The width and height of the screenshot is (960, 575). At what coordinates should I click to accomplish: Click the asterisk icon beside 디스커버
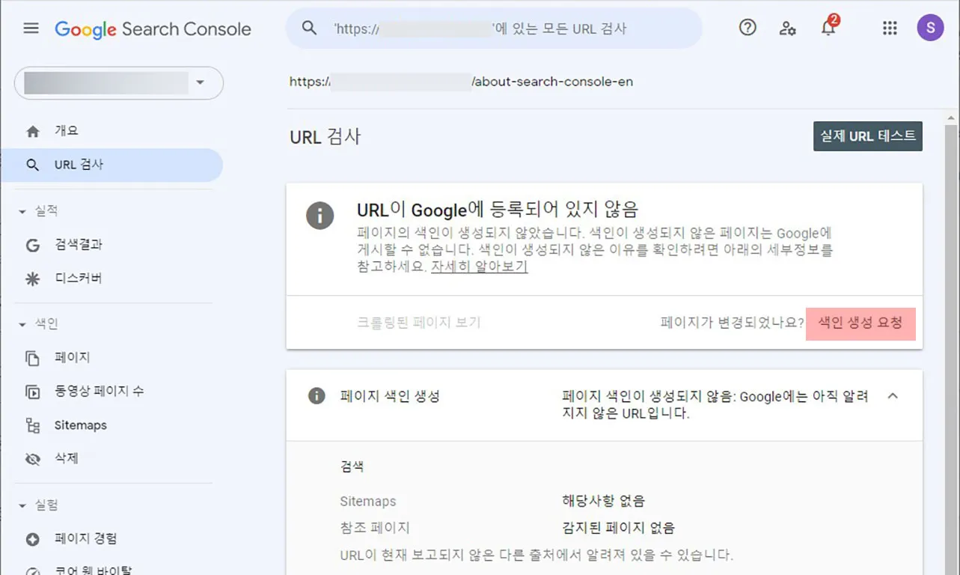(32, 279)
